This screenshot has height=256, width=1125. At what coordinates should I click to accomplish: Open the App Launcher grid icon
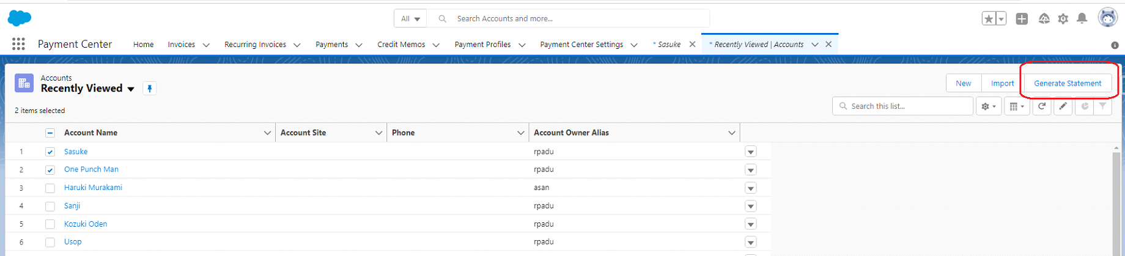point(18,44)
